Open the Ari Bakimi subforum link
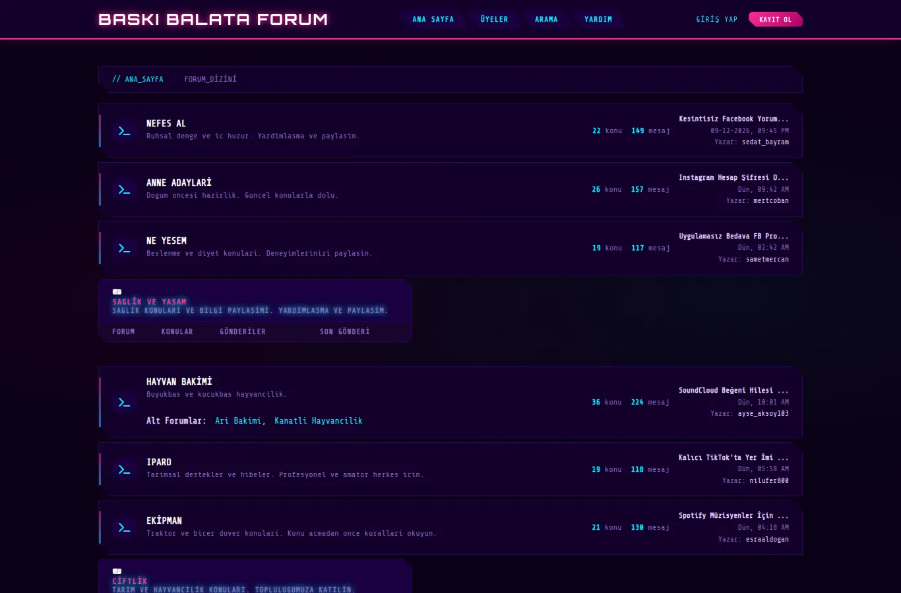The width and height of the screenshot is (901, 593). coord(238,421)
